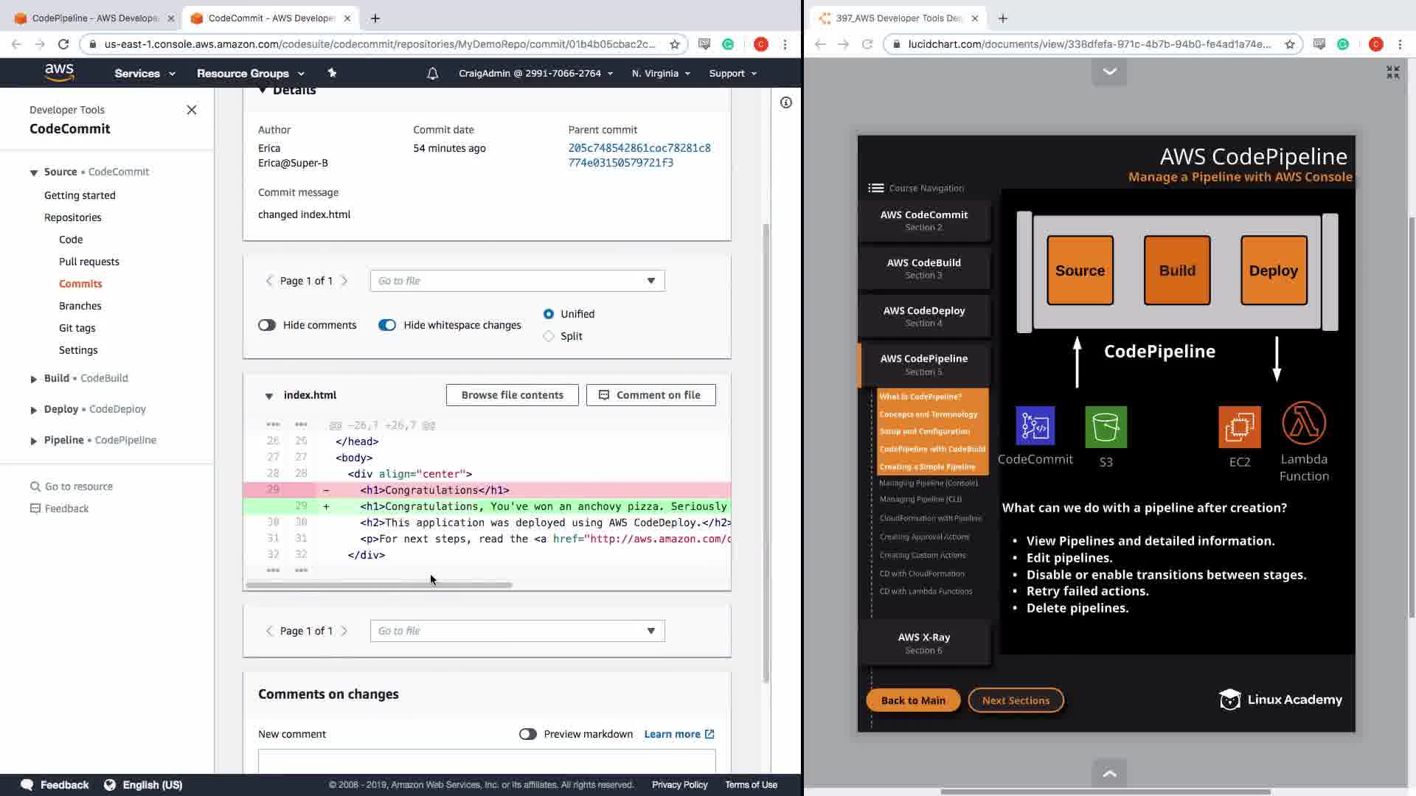Click the CodeCommit icon in diagram
The image size is (1416, 796).
[1035, 426]
